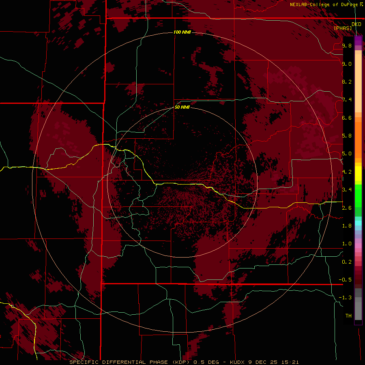Click the [PHAS] label above color scale
Viewport: 365px width, 365px height.
pyautogui.click(x=343, y=28)
